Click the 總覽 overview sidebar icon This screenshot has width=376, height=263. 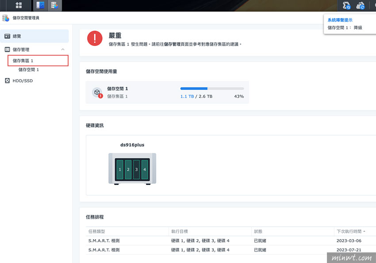point(8,36)
